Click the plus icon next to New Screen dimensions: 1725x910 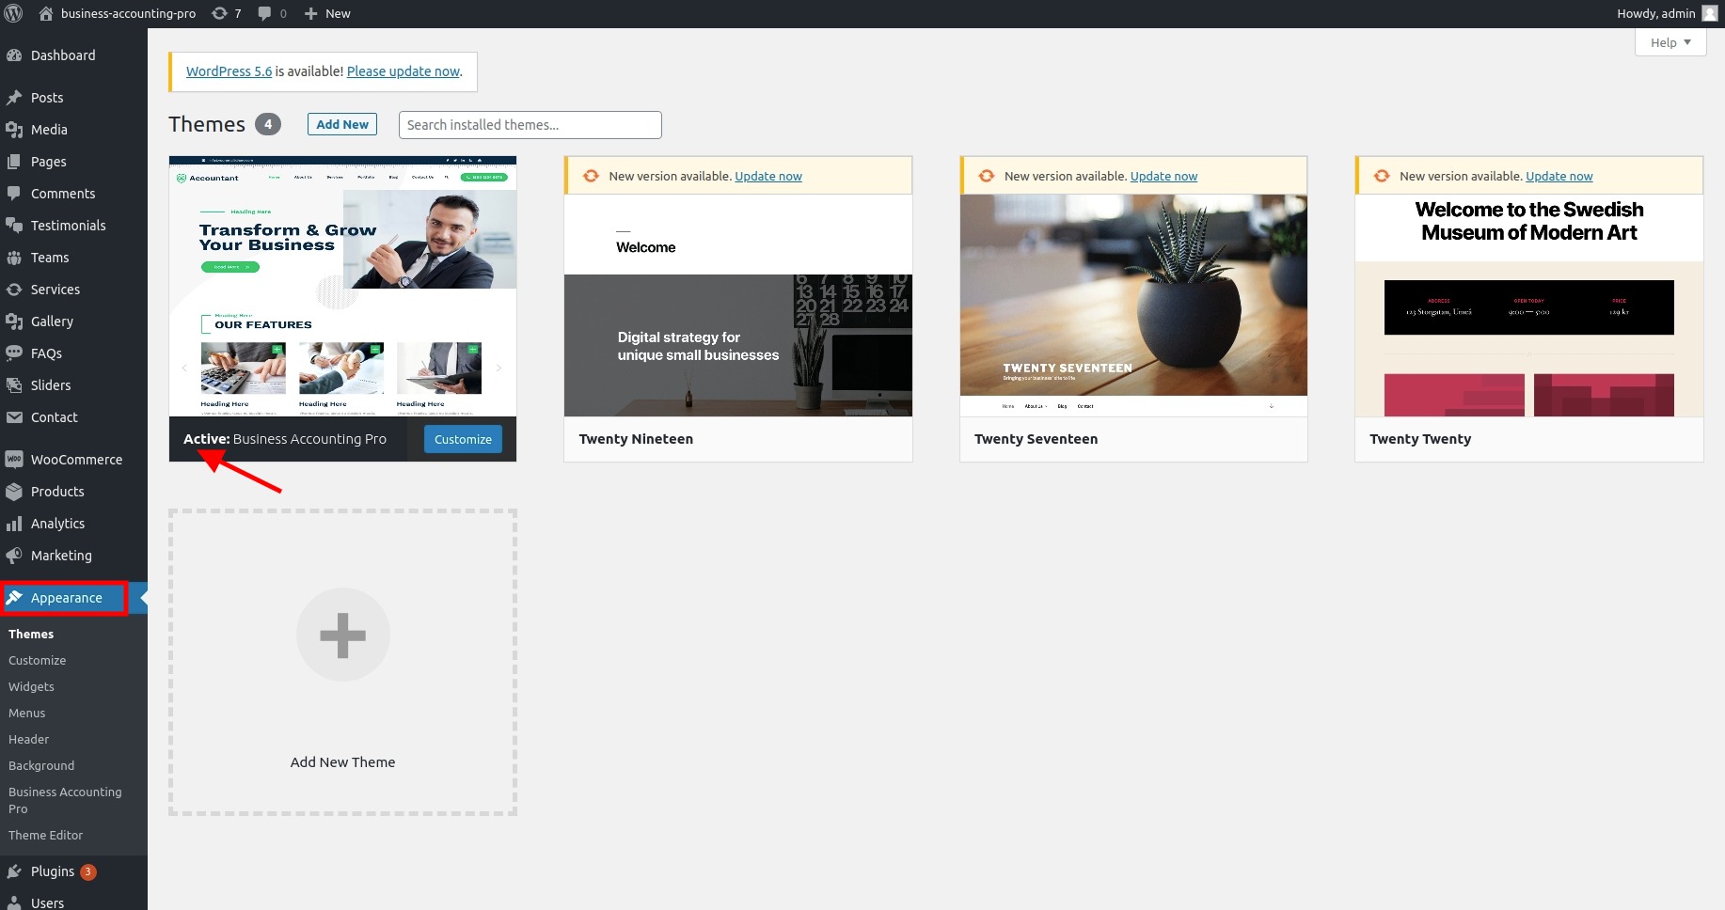(x=311, y=13)
